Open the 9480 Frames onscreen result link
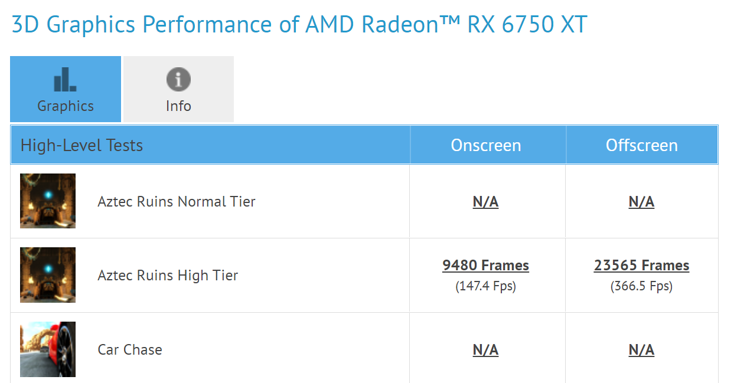 pos(485,265)
